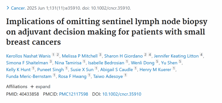Open author Jennifer Keating Litton
Screen dimensions: 222x103
176,56
